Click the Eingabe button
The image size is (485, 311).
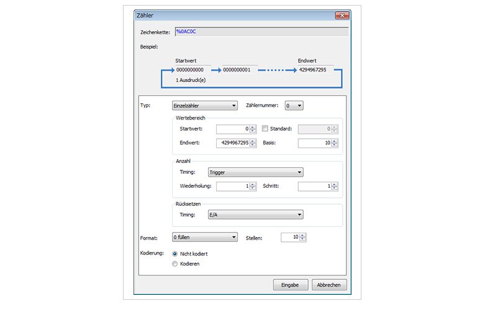(290, 285)
